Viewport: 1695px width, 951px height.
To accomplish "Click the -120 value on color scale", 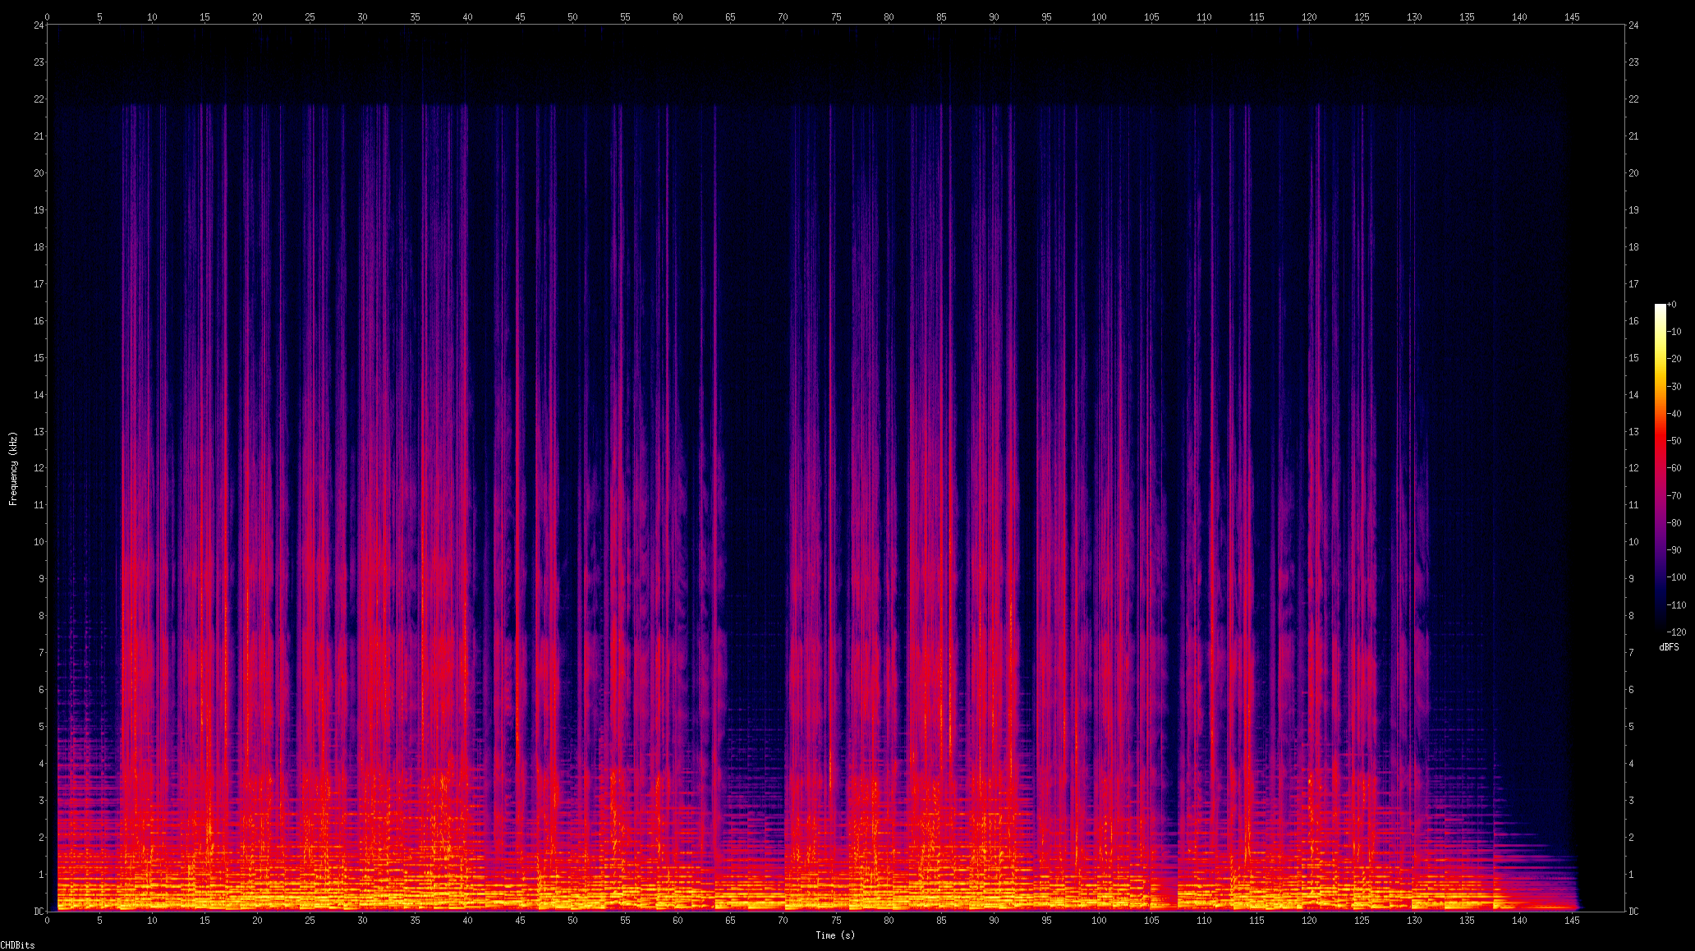I will (x=1675, y=632).
